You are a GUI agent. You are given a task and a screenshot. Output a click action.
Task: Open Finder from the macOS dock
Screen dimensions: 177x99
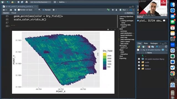click(x=173, y=5)
